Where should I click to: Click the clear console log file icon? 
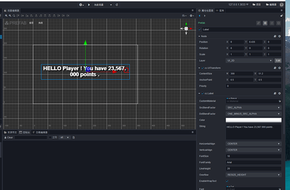pyautogui.click(x=74, y=137)
